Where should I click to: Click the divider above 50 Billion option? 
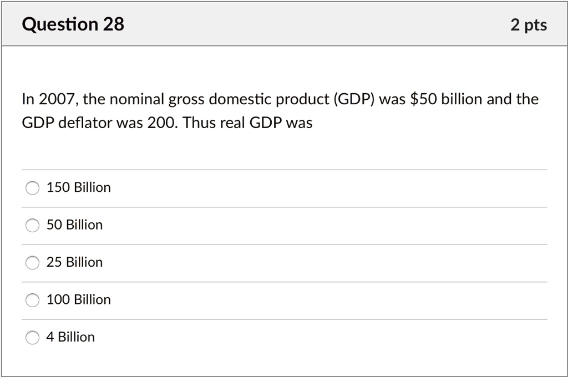click(284, 206)
